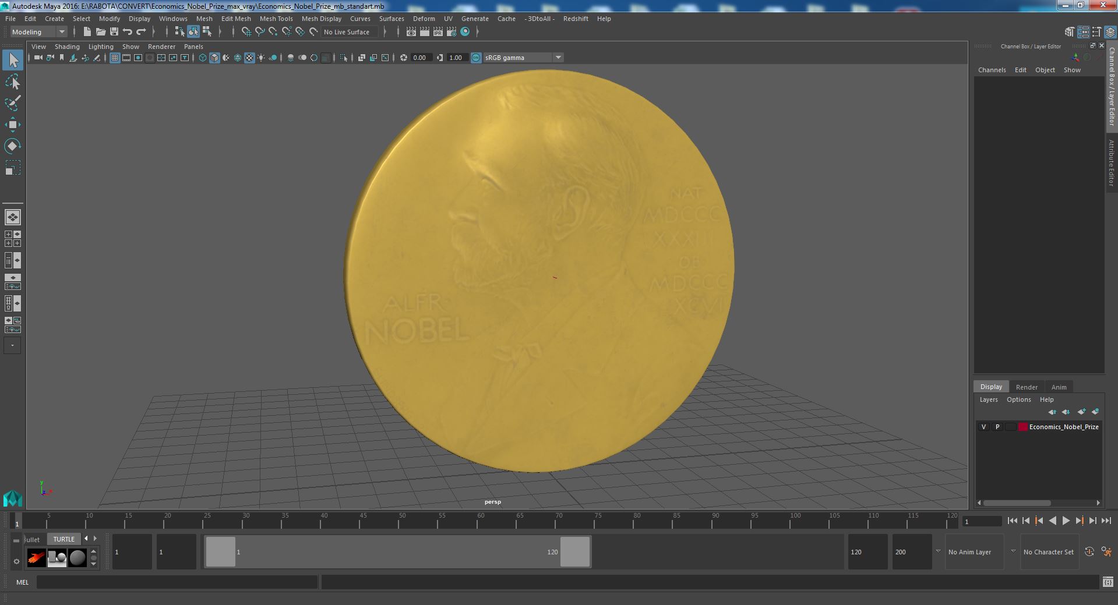The image size is (1118, 605).
Task: Open the Layers menu in Layer Editor
Action: (988, 399)
